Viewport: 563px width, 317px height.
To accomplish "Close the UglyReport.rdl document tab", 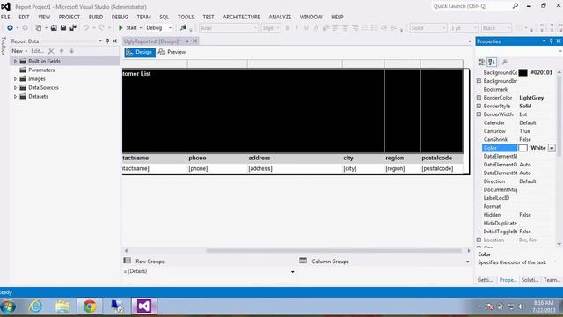I will click(194, 41).
